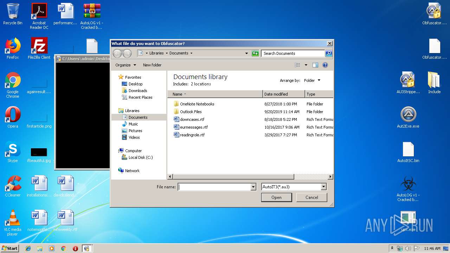Screen dimensions: 450x253
Task: Click the Start button
Action: tap(9, 248)
